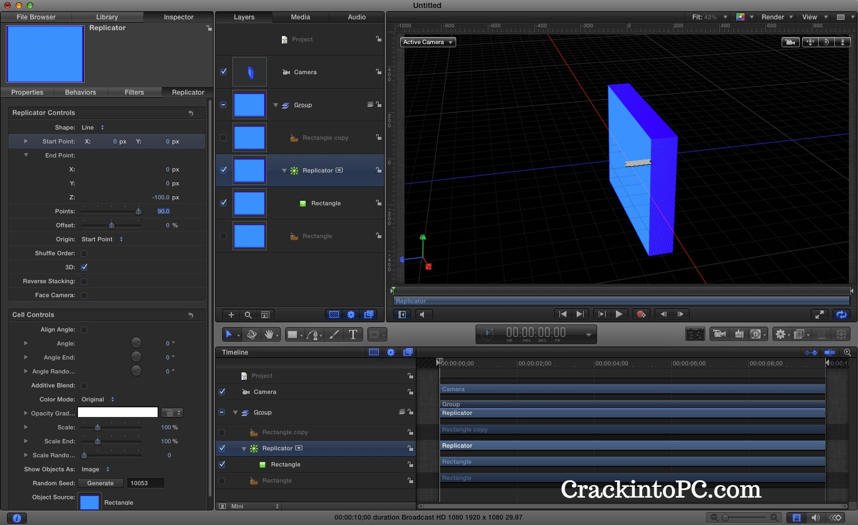Click the Random Seed value field

(x=145, y=483)
